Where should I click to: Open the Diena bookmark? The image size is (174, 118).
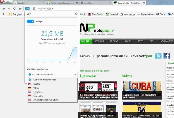[x=161, y=14]
